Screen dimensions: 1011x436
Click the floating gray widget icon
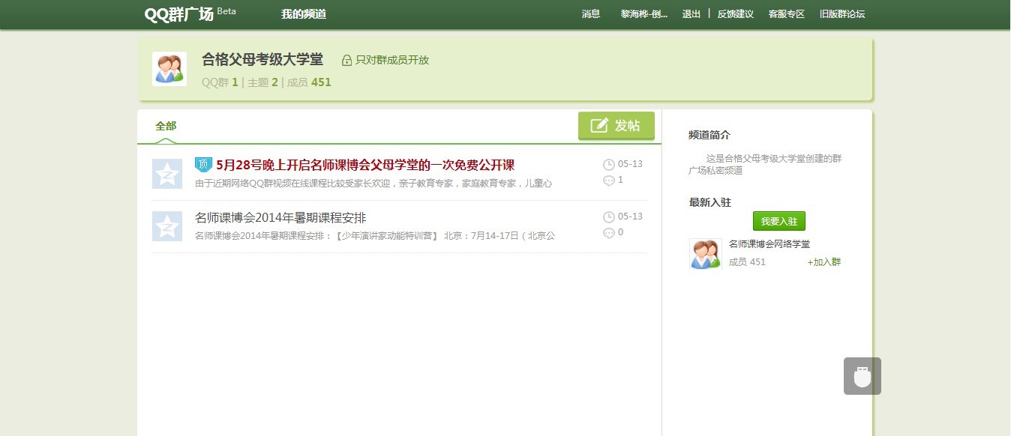[x=862, y=376]
